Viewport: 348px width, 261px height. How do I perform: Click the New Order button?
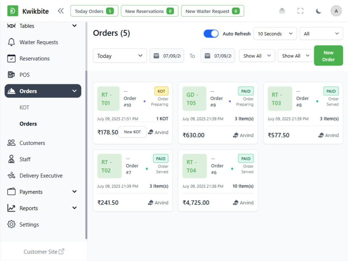(328, 56)
